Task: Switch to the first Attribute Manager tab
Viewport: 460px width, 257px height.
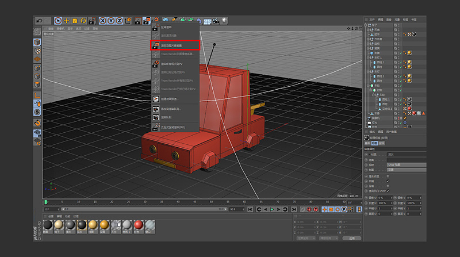Action: [367, 144]
